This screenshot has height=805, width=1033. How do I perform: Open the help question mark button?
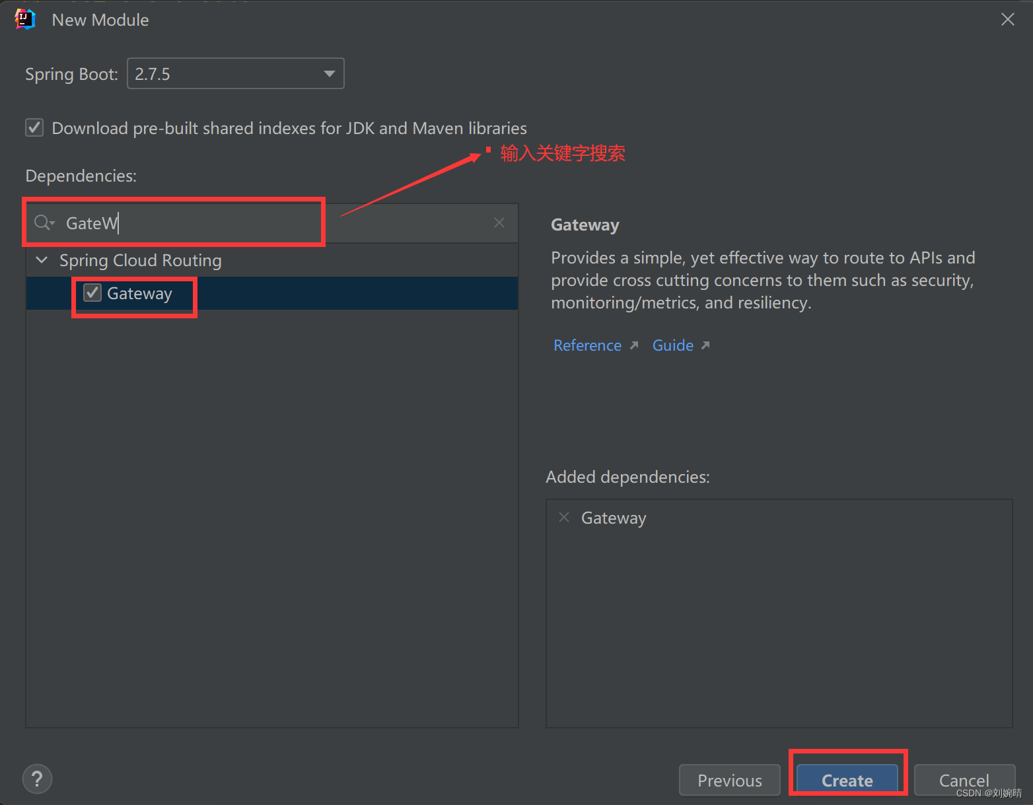37,779
